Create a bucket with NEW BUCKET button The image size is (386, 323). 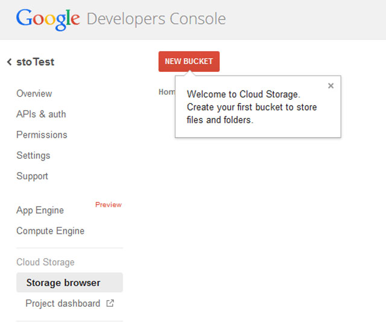pos(189,62)
